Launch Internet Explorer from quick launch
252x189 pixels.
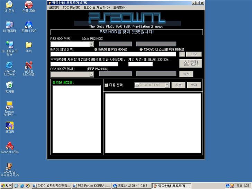(22, 186)
